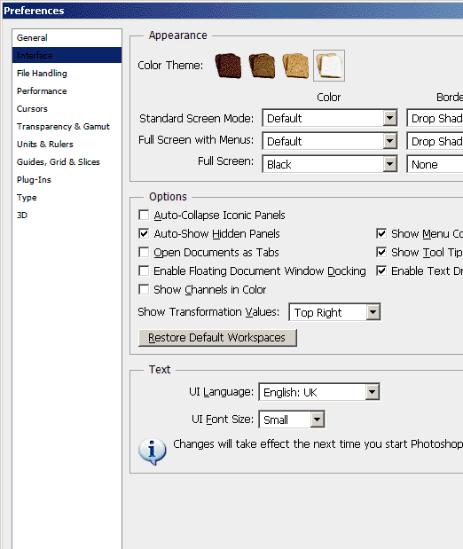Enable Auto-Collapse Iconic Panels checkbox
The image size is (463, 549).
pyautogui.click(x=144, y=215)
